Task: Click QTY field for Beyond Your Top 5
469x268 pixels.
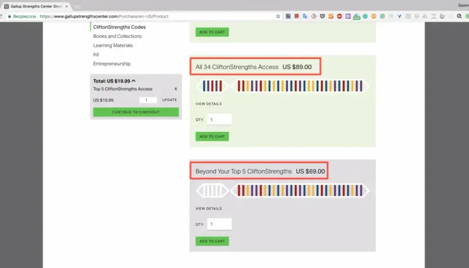Action: point(219,224)
